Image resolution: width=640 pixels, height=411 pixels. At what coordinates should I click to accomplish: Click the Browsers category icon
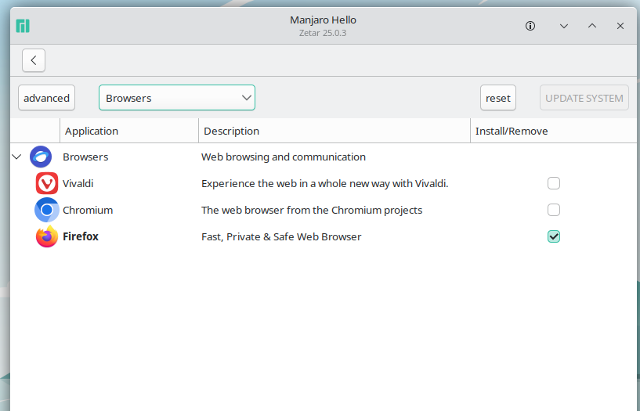[41, 157]
